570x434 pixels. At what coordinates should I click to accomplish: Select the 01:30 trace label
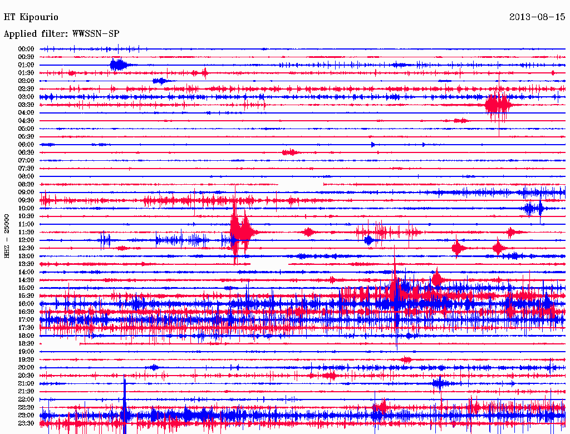click(x=26, y=73)
